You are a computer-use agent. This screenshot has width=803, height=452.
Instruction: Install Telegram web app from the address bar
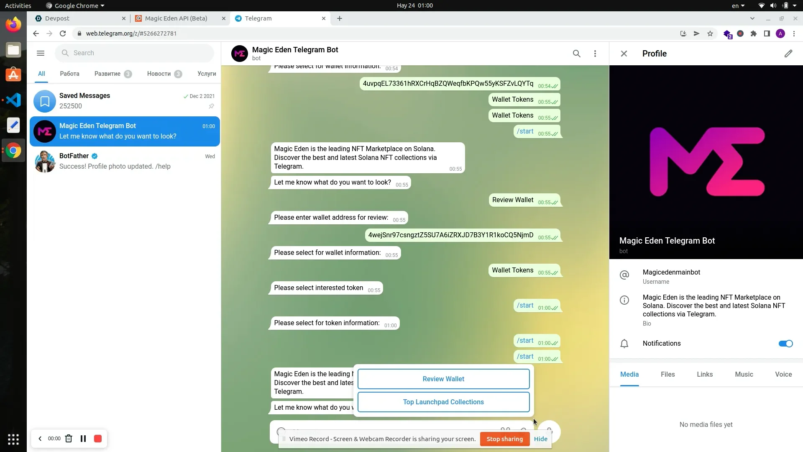point(683,33)
